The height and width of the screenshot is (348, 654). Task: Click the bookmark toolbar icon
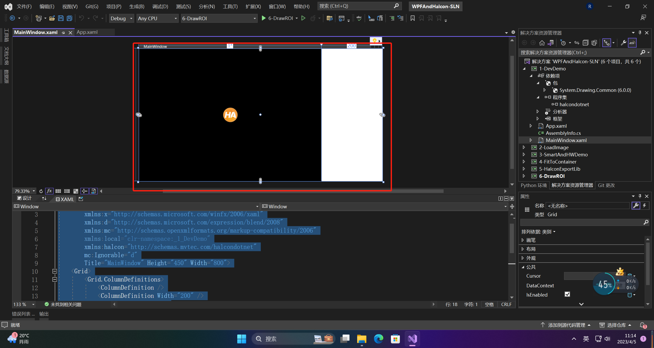[x=412, y=18]
